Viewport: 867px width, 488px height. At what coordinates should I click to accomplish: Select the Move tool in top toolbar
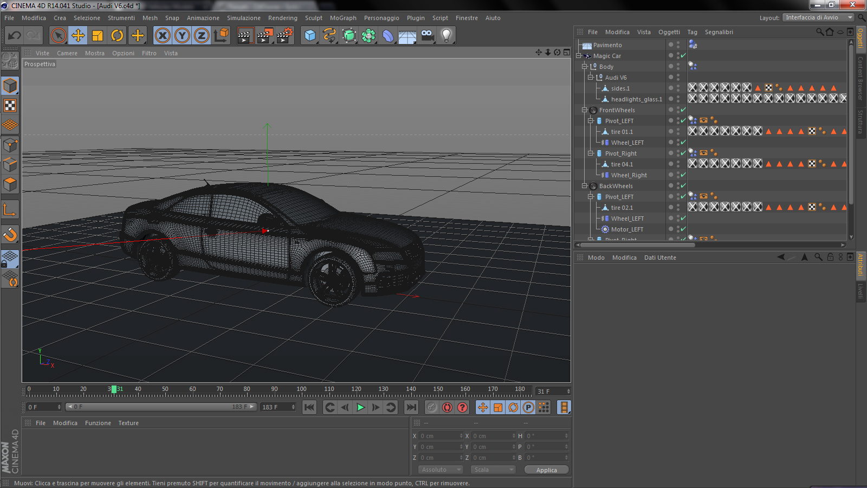(x=78, y=36)
